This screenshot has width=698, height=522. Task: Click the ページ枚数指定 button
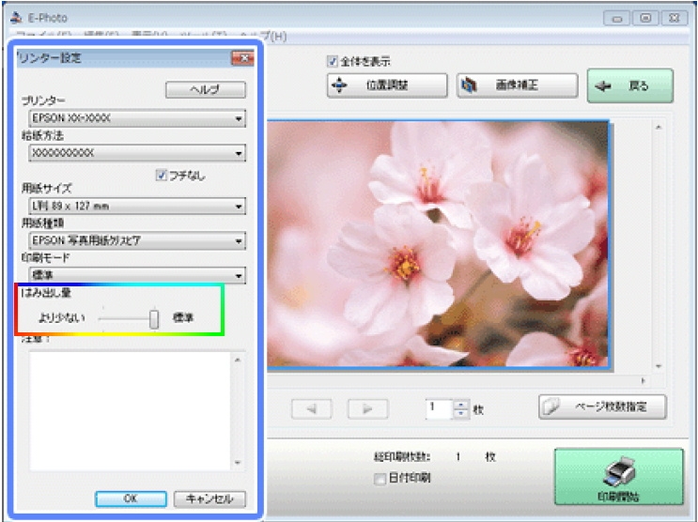602,407
